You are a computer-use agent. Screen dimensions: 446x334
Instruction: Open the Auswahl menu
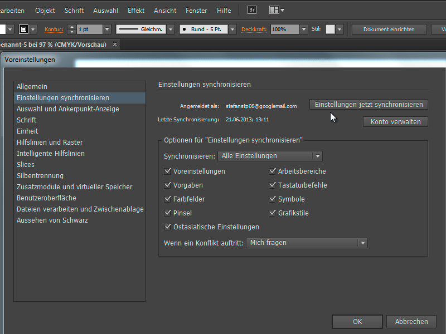pos(105,11)
